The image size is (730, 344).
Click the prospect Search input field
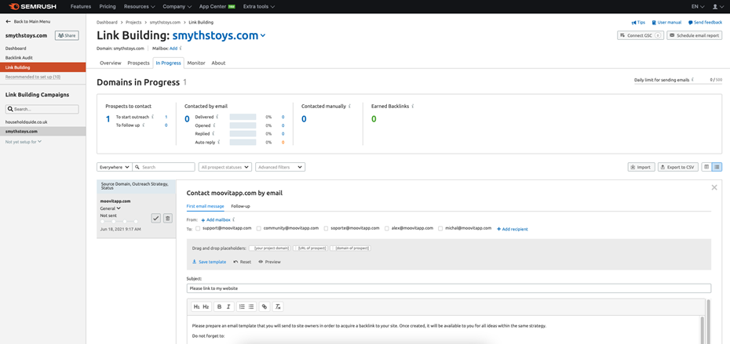164,167
